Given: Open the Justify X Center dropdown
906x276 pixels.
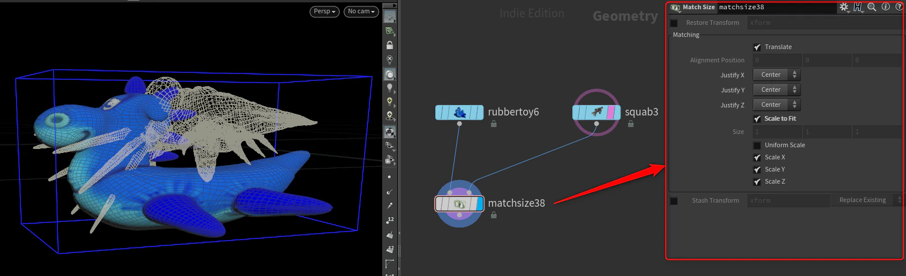Looking at the screenshot, I should 776,74.
